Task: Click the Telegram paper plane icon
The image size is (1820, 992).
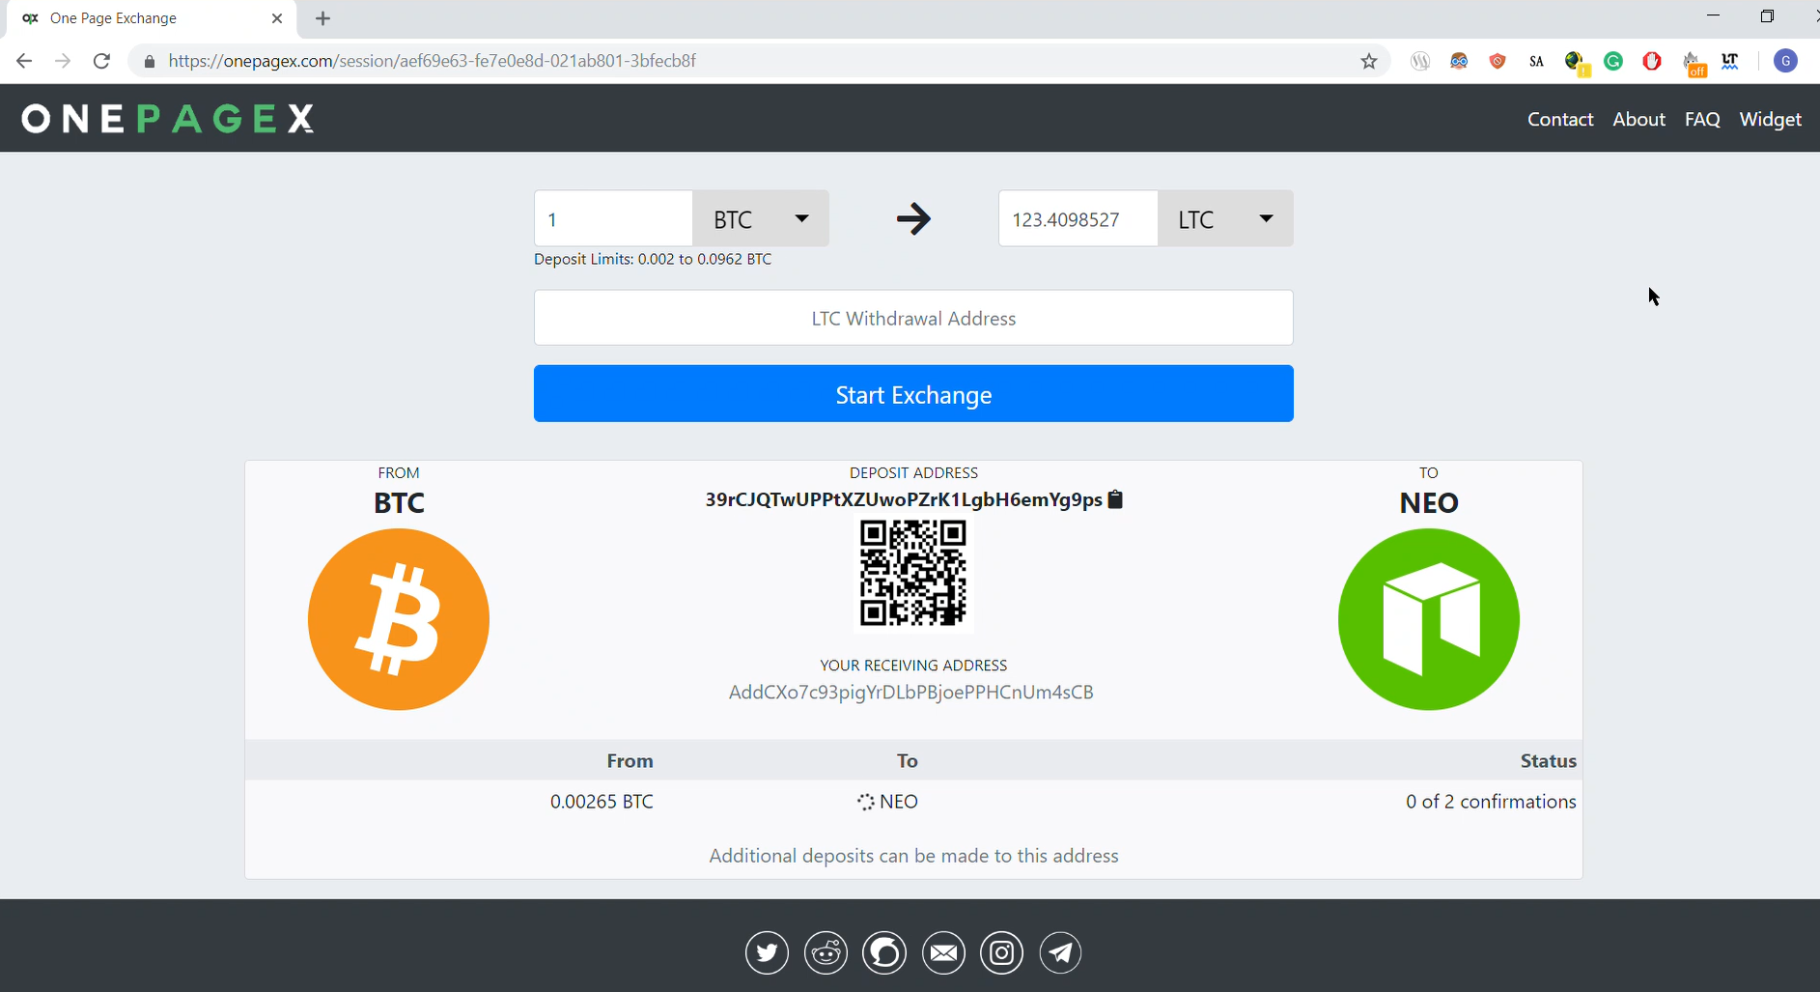Action: tap(1060, 953)
